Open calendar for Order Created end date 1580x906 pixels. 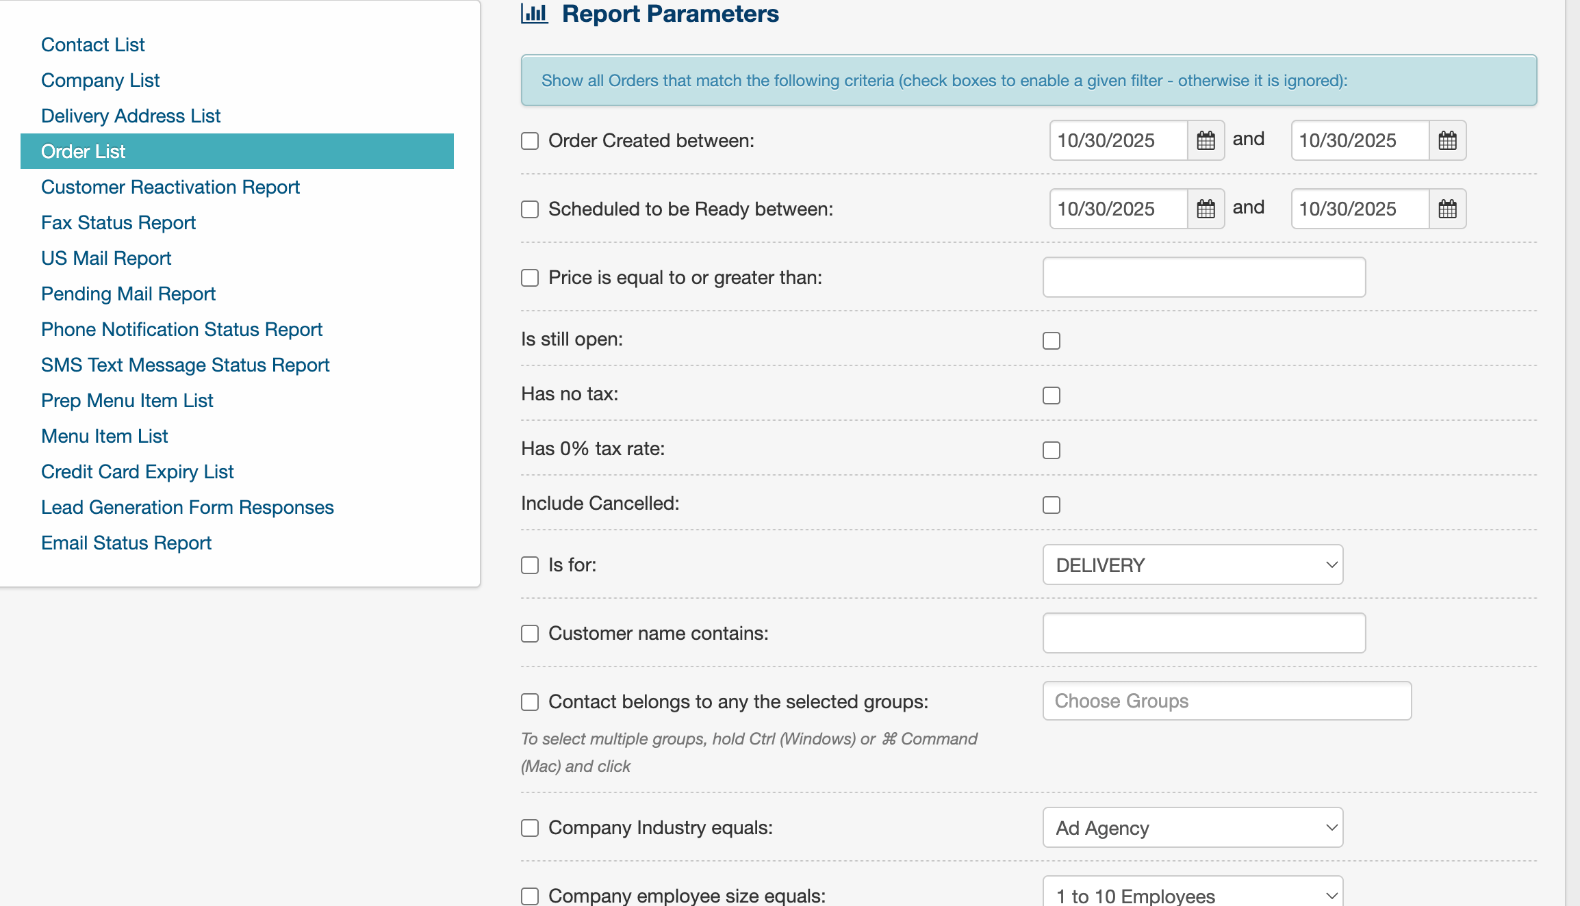(x=1447, y=141)
